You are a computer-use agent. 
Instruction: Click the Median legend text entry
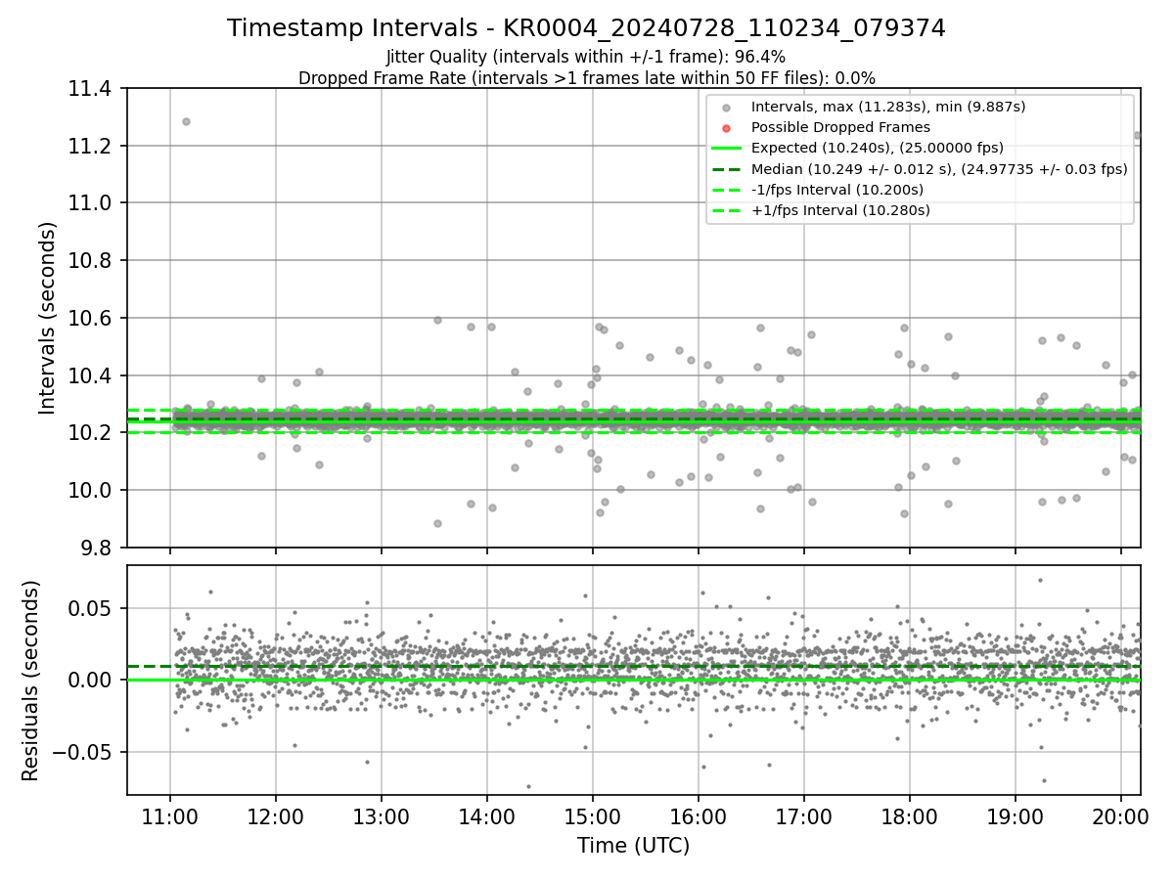(939, 169)
